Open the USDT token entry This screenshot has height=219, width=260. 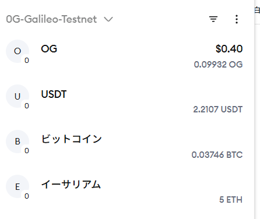[x=124, y=101]
